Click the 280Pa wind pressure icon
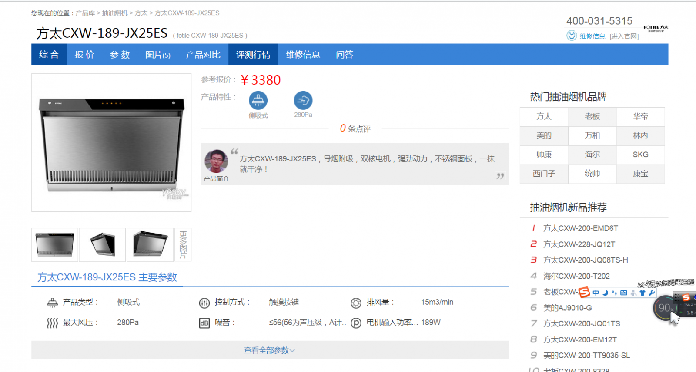 point(303,100)
